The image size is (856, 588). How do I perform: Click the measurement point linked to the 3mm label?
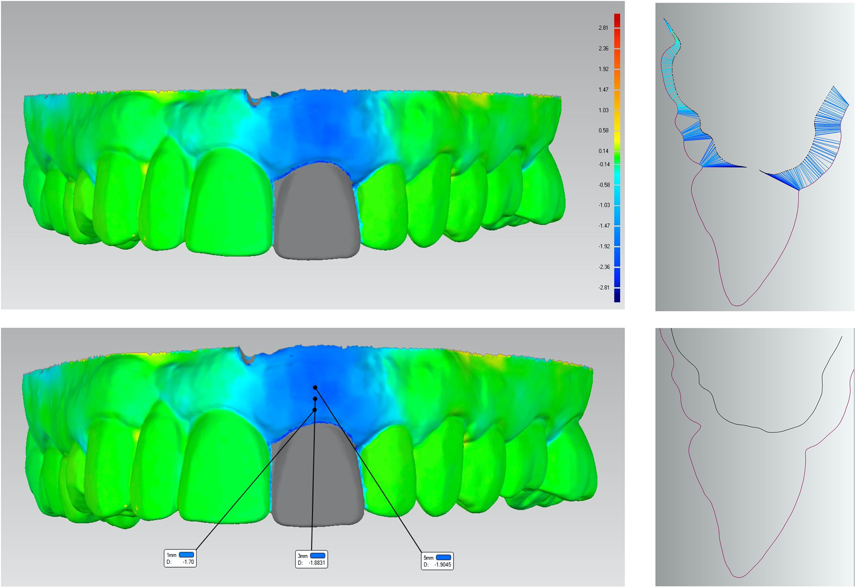(315, 399)
